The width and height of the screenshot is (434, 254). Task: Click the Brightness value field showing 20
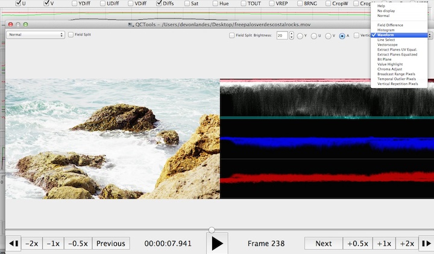pyautogui.click(x=282, y=36)
